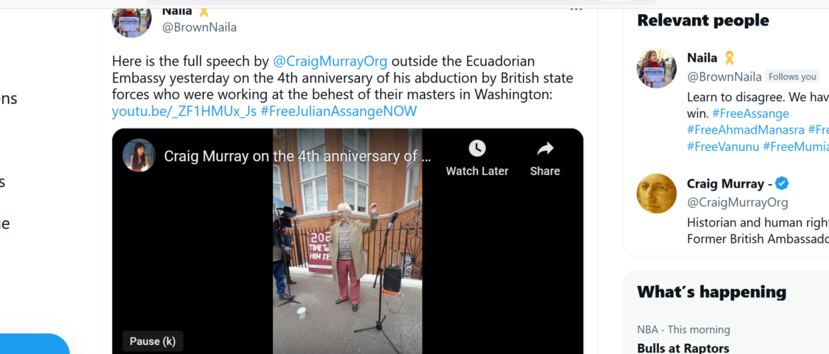Click the tweet author's profile picture
Screen dimensions: 829x354
[132, 19]
